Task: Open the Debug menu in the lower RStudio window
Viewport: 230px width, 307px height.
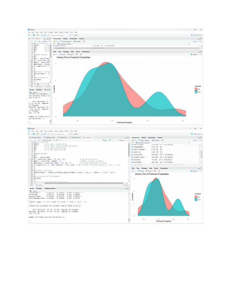Action: [61, 131]
